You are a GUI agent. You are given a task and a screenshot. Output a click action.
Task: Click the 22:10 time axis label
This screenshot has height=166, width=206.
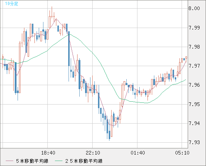point(93,153)
